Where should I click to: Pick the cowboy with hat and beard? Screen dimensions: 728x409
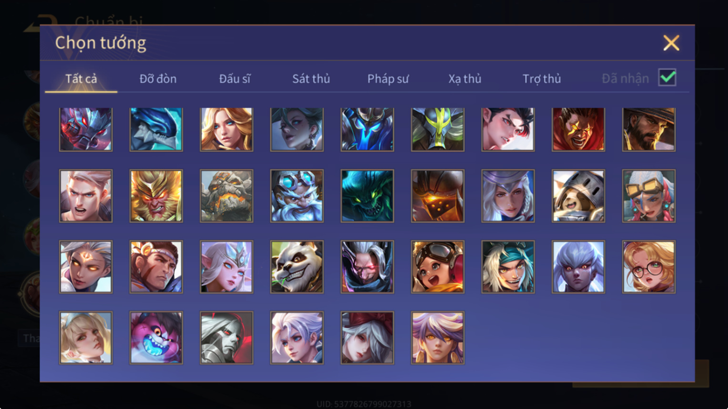[x=649, y=129]
